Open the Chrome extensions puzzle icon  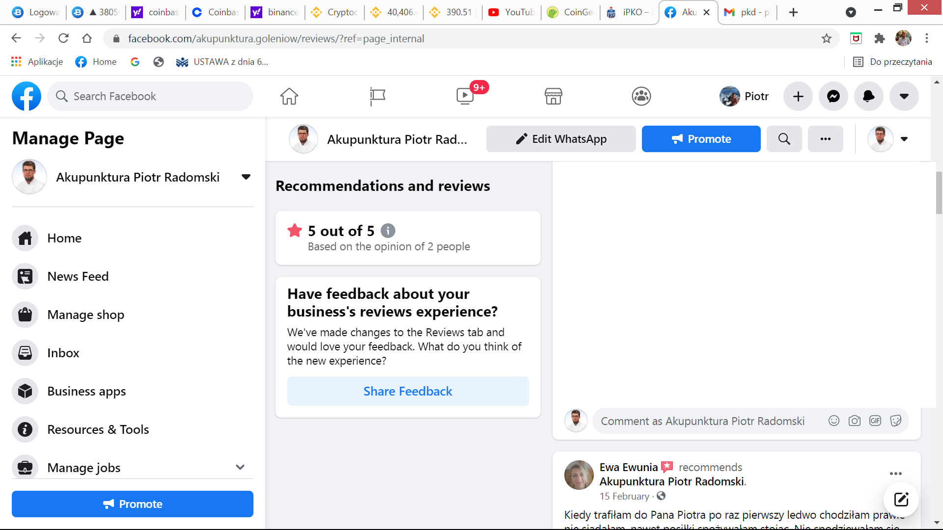[880, 38]
